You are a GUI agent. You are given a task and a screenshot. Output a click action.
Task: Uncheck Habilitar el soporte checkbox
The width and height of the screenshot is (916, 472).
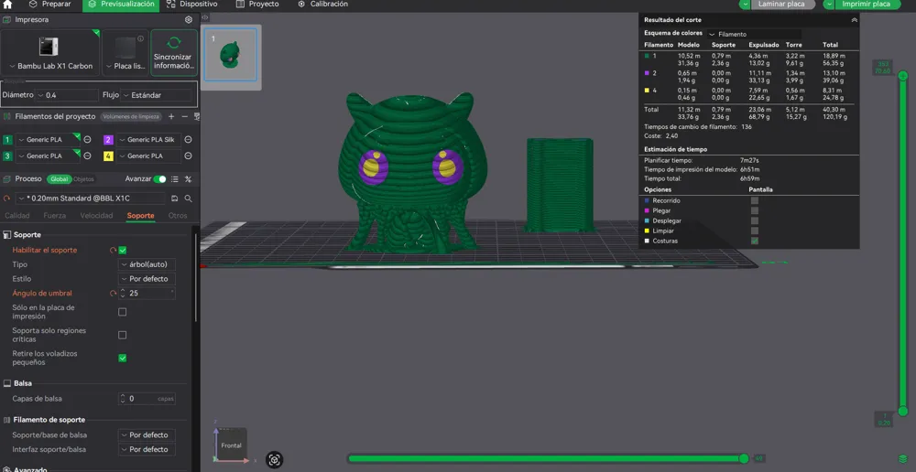tap(123, 251)
